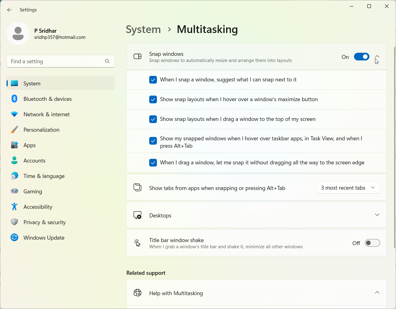Click the Accessibility figure icon

coord(15,207)
